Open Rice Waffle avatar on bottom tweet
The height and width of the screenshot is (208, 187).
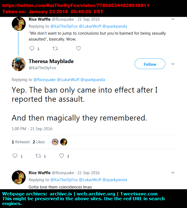tap(19, 177)
